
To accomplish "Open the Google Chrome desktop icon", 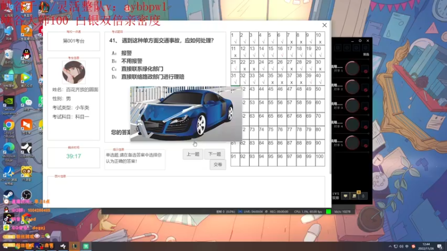I will [x=9, y=127].
